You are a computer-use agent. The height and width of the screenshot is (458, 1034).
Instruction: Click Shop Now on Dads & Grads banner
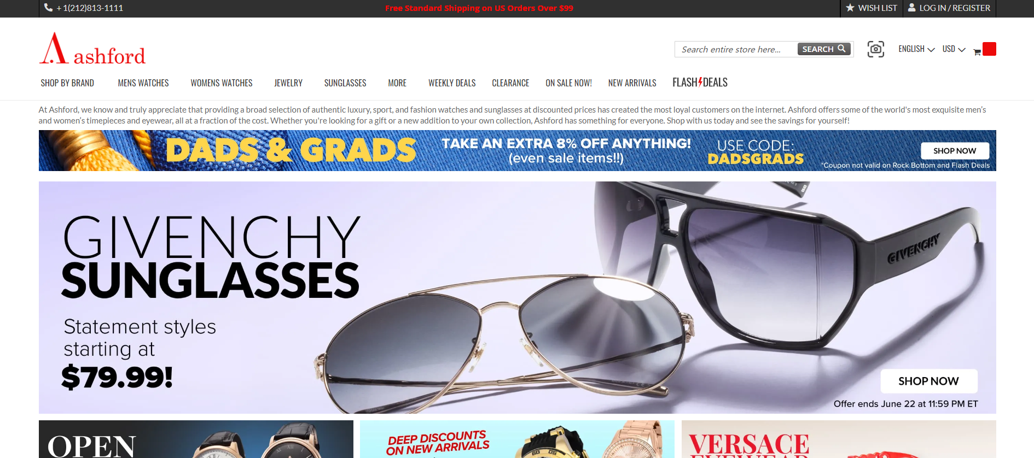[955, 151]
